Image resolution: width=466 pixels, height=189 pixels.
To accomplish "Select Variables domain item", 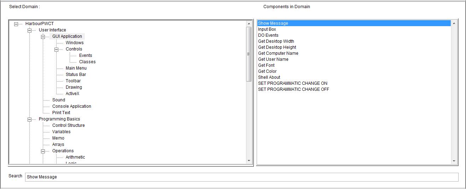I will 62,132.
